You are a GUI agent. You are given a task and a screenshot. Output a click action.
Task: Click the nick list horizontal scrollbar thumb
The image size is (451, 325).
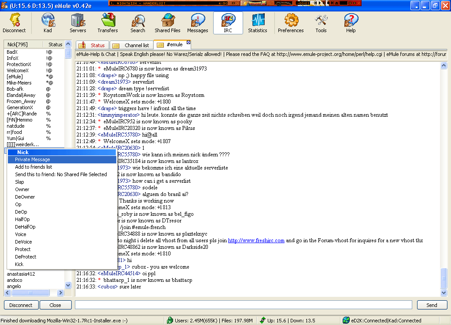coord(30,293)
